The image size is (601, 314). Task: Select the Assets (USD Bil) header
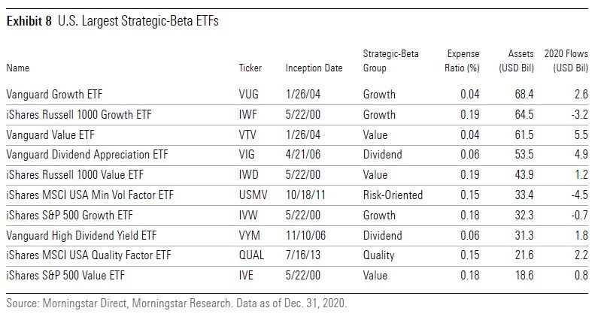tap(516, 61)
